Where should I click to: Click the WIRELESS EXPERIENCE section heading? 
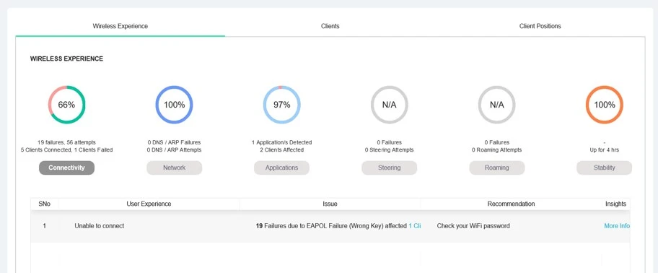(x=66, y=58)
